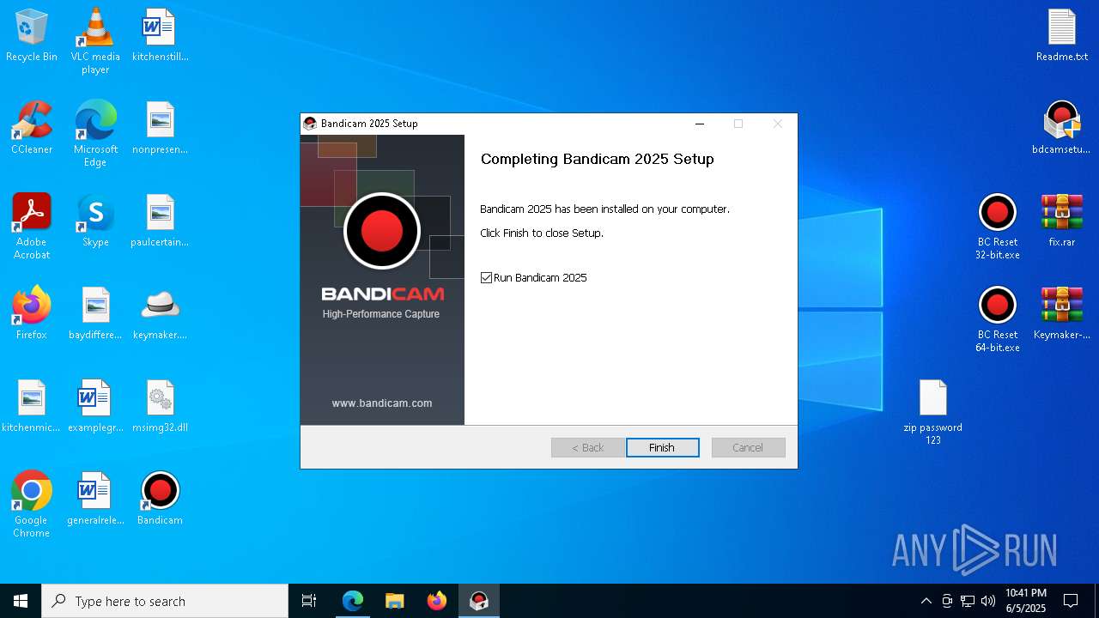Viewport: 1099px width, 618px height.
Task: Minimize the Bandicam 2025 Setup window
Action: coord(700,124)
